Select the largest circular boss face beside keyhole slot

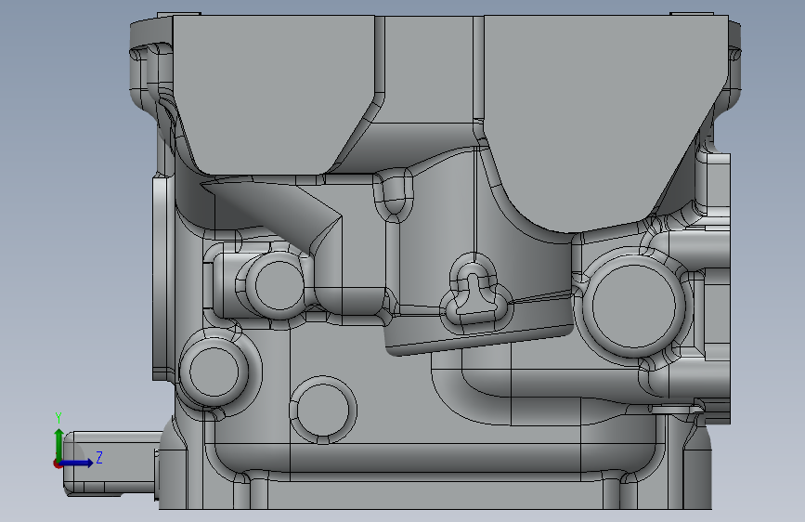click(634, 306)
